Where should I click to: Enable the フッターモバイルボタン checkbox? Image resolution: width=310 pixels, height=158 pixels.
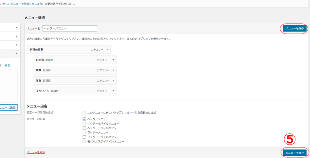84,137
